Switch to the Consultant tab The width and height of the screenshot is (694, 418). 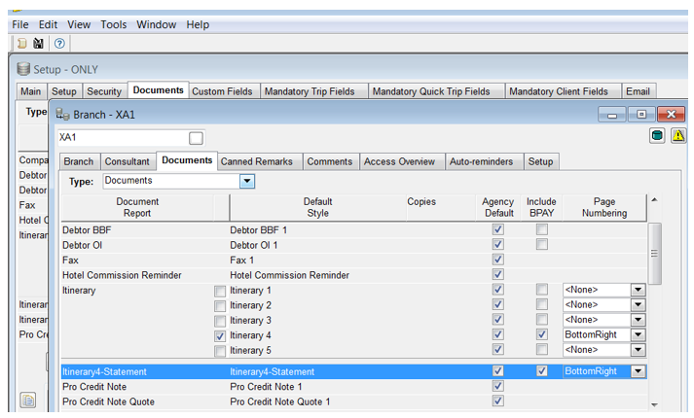128,161
